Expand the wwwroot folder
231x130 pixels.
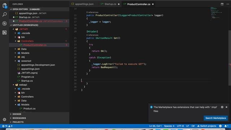pos(15,61)
